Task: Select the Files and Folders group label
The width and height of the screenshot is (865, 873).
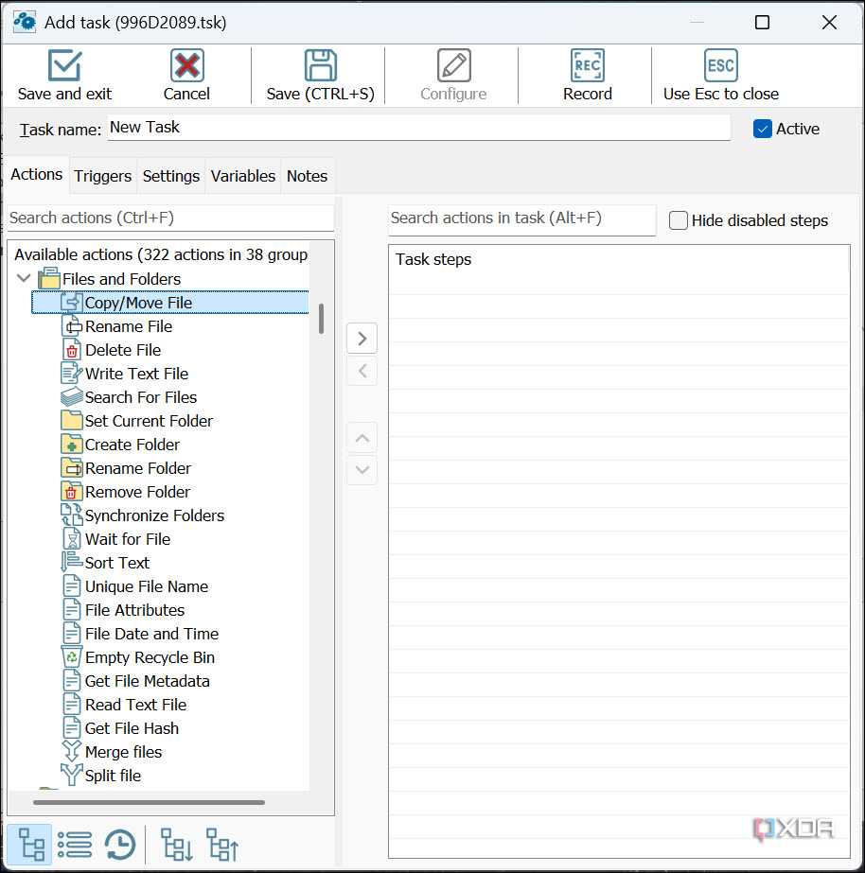Action: (121, 279)
